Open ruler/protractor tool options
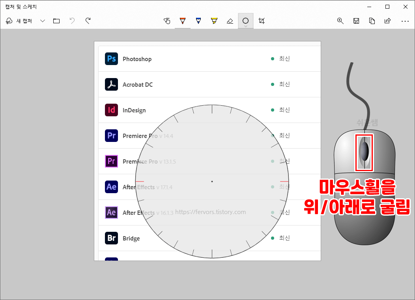Viewport: 415px width, 300px height. tap(246, 21)
